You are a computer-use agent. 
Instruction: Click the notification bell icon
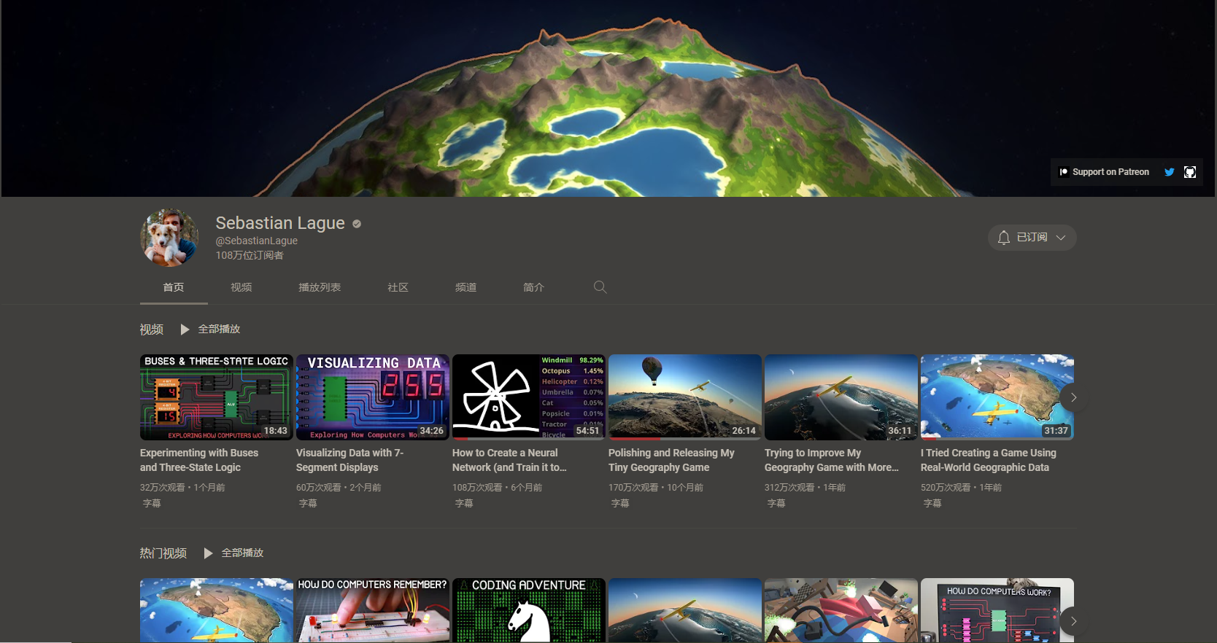1004,238
